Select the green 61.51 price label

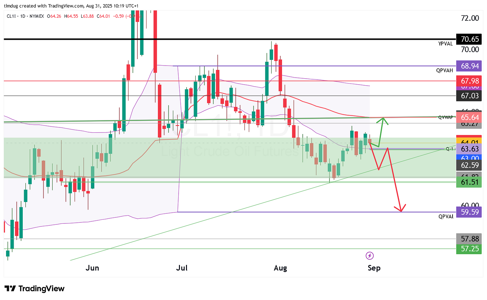470,182
